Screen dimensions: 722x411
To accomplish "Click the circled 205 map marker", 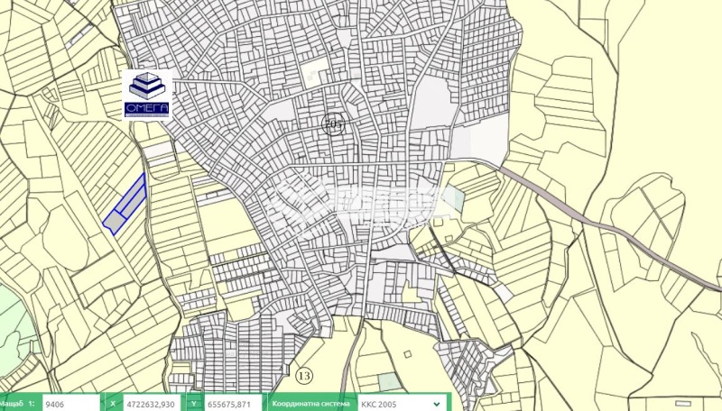I will (333, 125).
